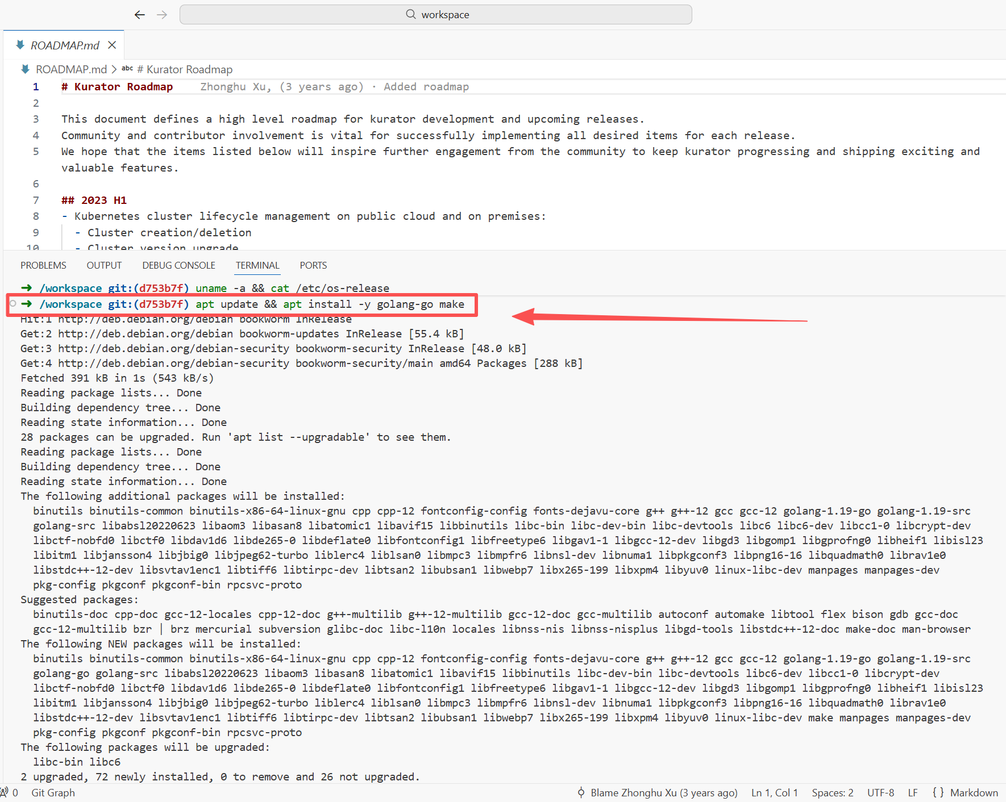Go back with the left arrow
This screenshot has height=802, width=1006.
coord(140,15)
